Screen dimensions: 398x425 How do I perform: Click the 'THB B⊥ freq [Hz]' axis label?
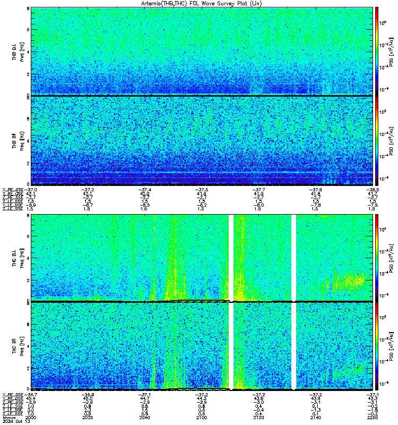pyautogui.click(x=18, y=52)
